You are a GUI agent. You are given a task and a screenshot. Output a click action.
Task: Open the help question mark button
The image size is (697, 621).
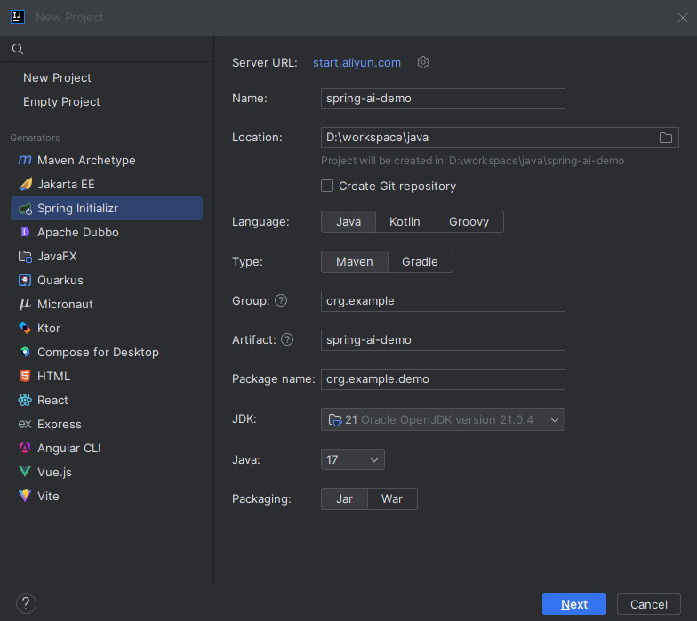pos(26,604)
